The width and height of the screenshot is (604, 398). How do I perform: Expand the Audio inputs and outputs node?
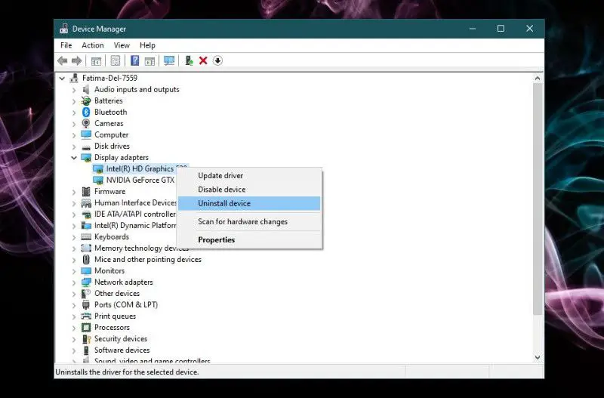tap(73, 90)
